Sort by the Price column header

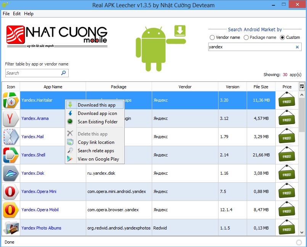coord(287,87)
